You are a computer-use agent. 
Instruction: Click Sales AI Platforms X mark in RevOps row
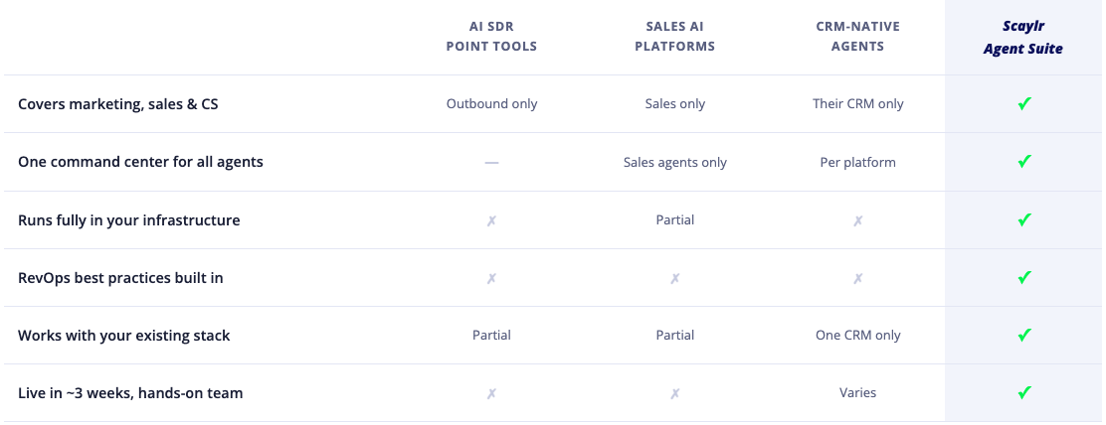pyautogui.click(x=675, y=279)
